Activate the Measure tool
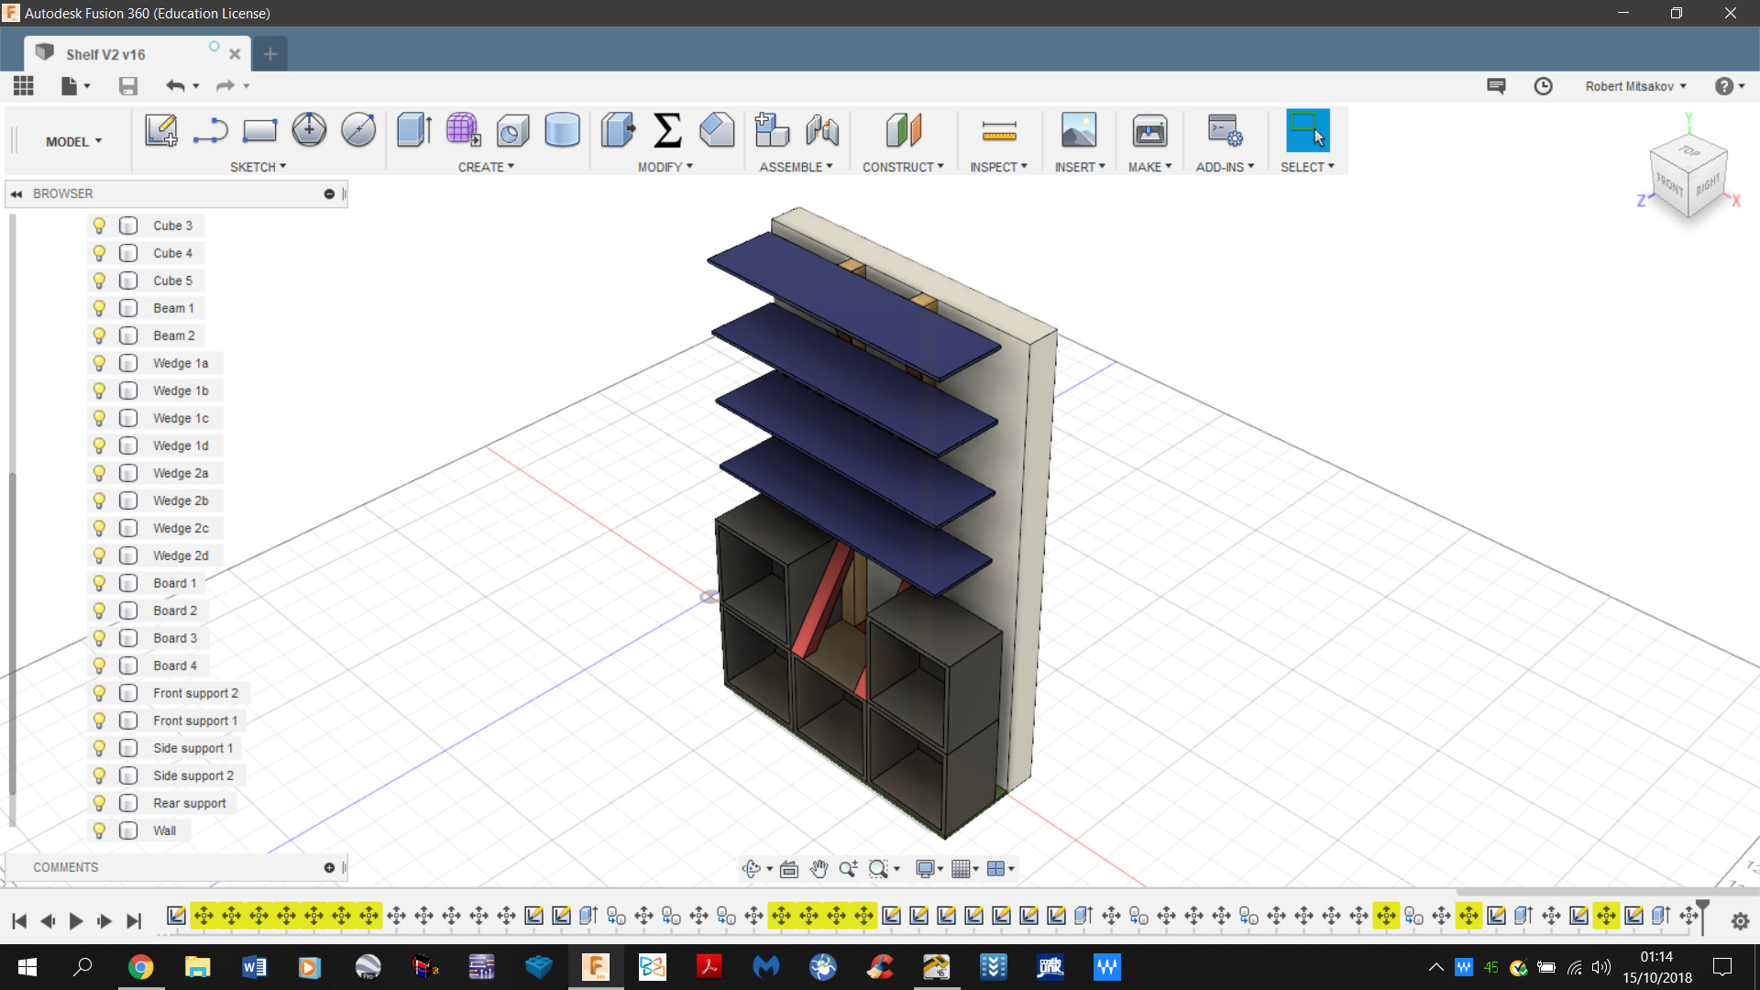 pyautogui.click(x=999, y=131)
